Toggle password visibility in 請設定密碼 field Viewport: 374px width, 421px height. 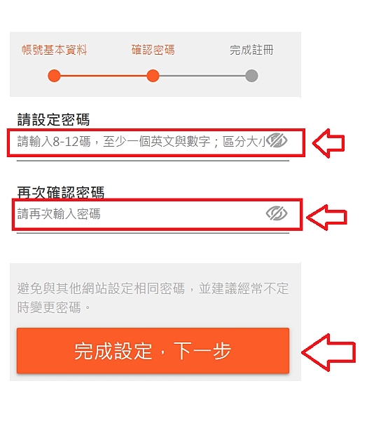pyautogui.click(x=277, y=141)
